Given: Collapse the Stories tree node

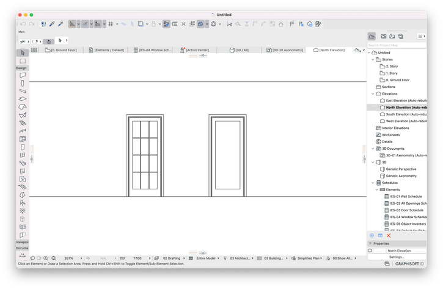Looking at the screenshot, I should pyautogui.click(x=373, y=59).
